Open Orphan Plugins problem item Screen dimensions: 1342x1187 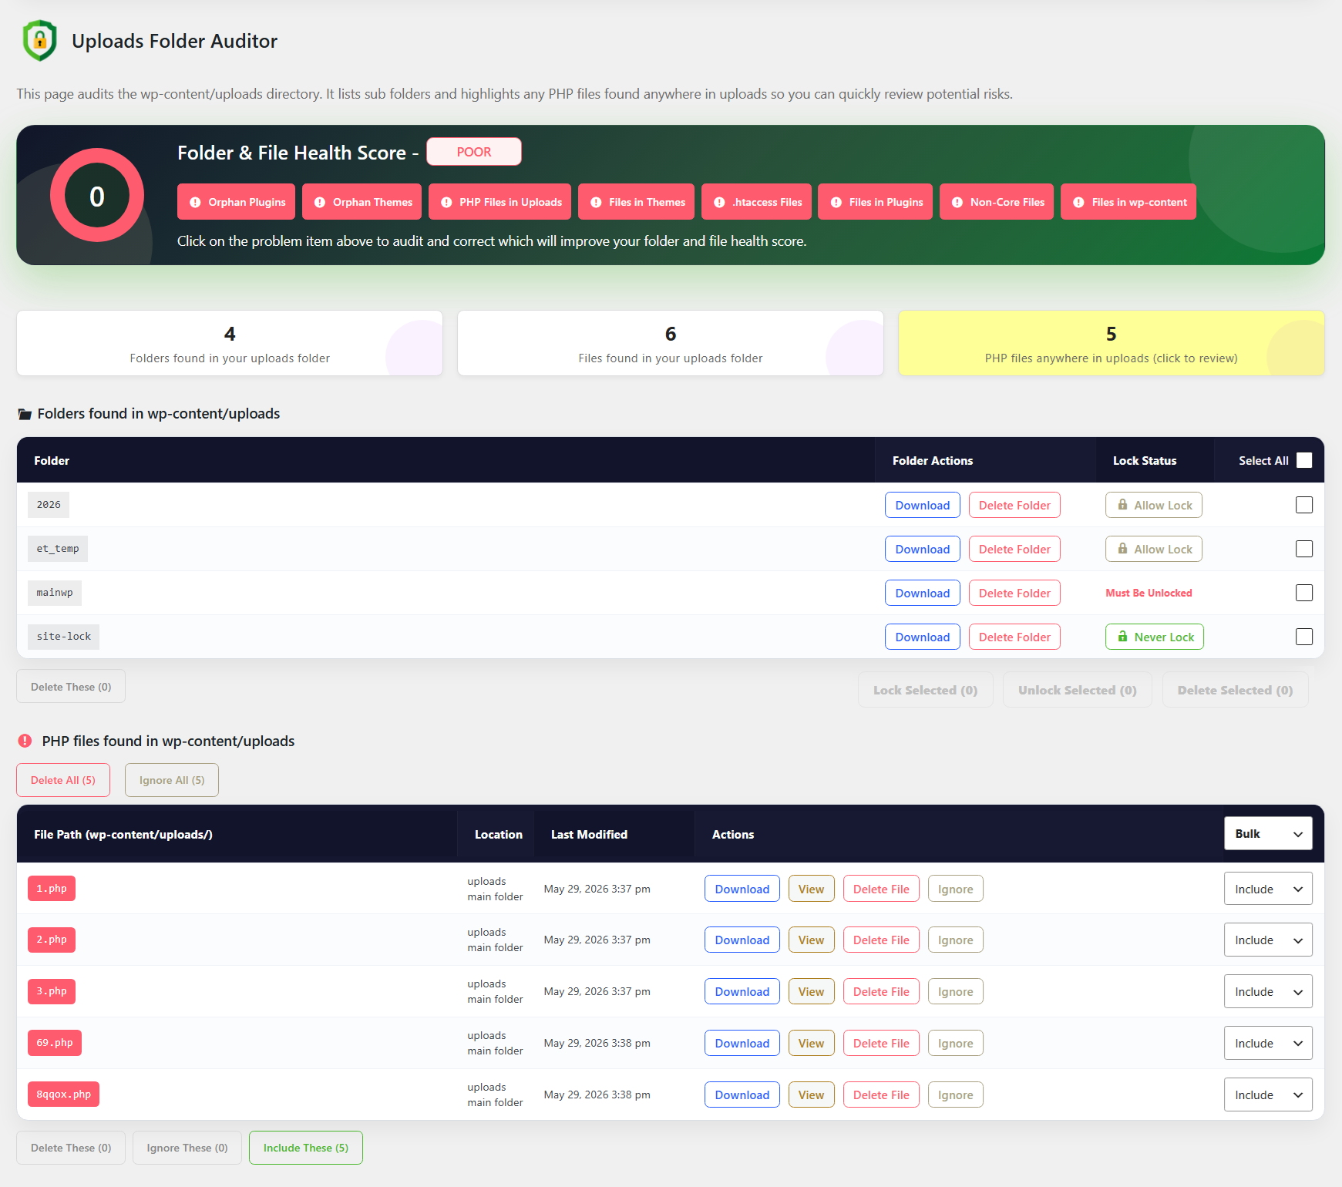[236, 202]
